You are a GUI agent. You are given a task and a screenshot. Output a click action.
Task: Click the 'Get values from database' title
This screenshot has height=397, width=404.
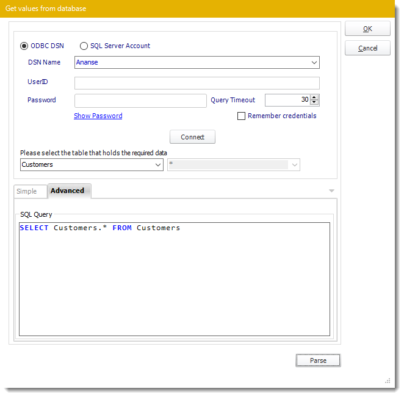pos(46,9)
